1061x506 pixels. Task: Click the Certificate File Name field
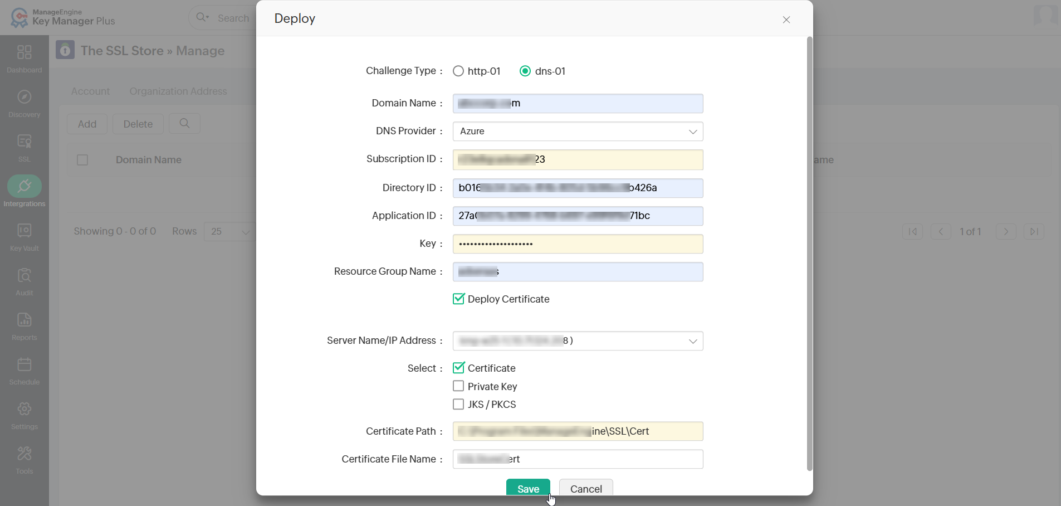coord(578,459)
